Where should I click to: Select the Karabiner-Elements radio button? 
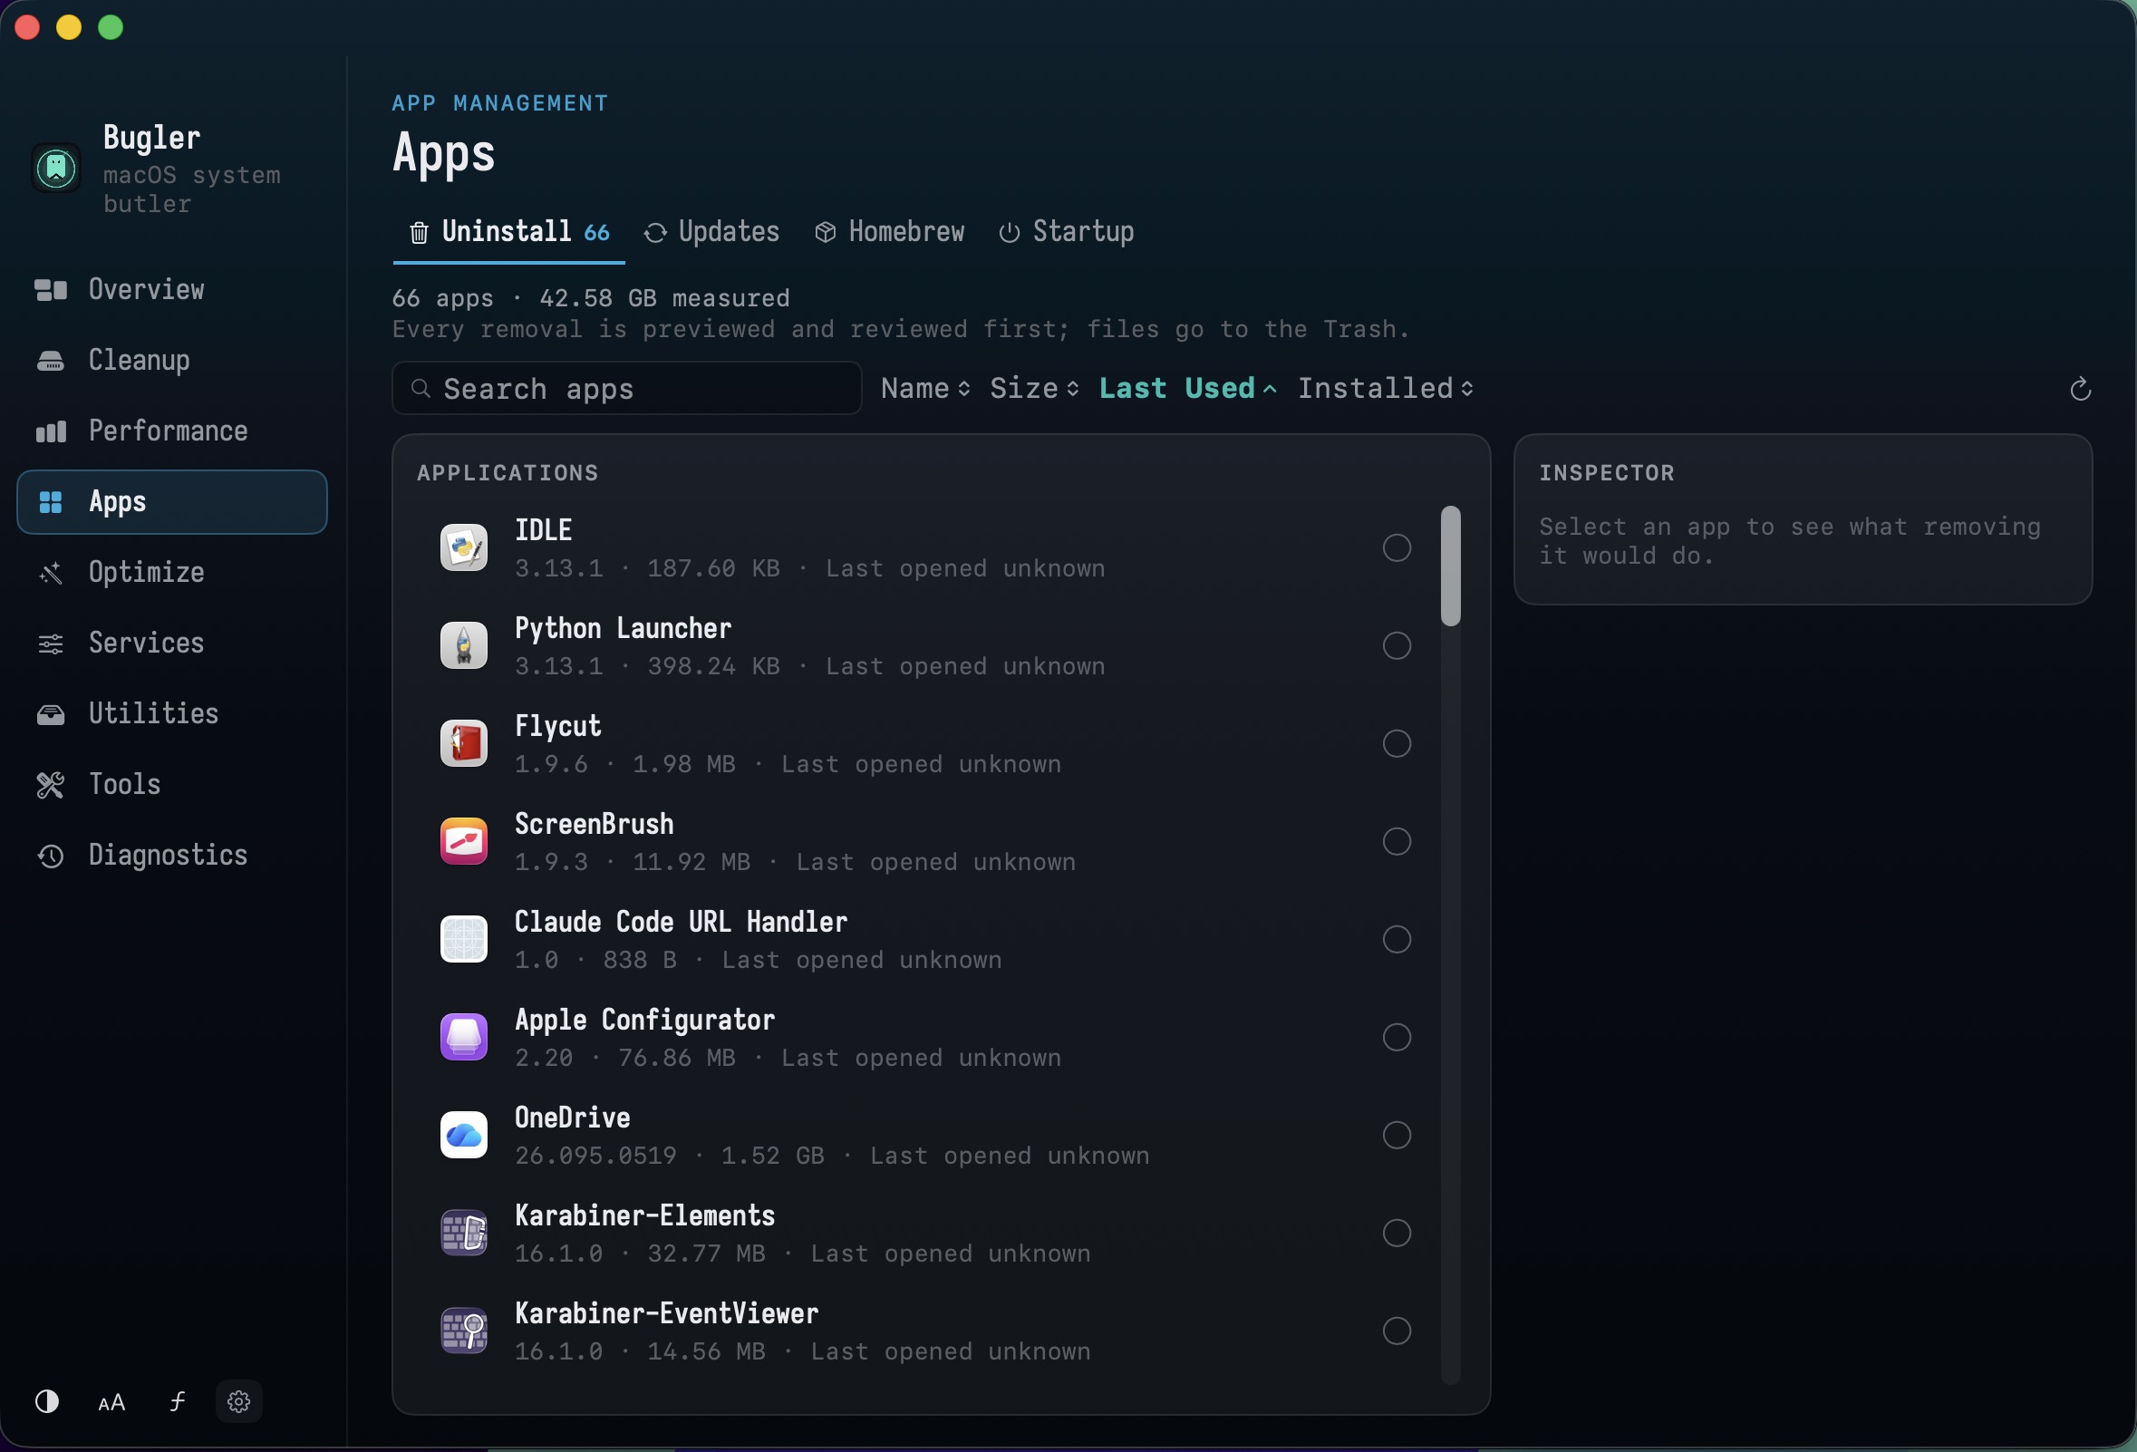pos(1397,1234)
